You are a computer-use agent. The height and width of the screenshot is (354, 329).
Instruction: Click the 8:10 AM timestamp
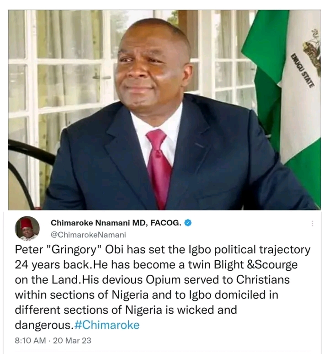30,341
